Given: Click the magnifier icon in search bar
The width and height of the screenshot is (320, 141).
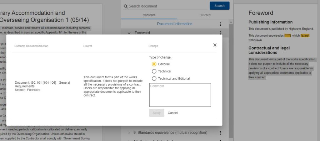Looking at the screenshot, I should click(126, 6).
